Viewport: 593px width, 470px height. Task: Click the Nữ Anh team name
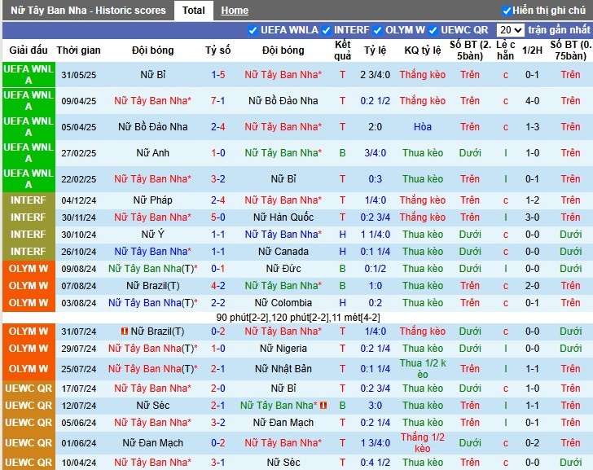(x=153, y=153)
